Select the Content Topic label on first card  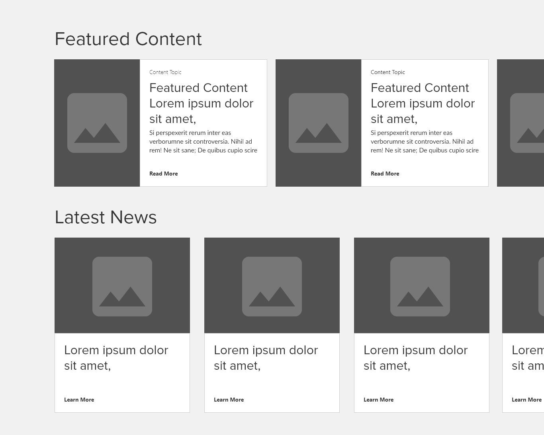165,72
